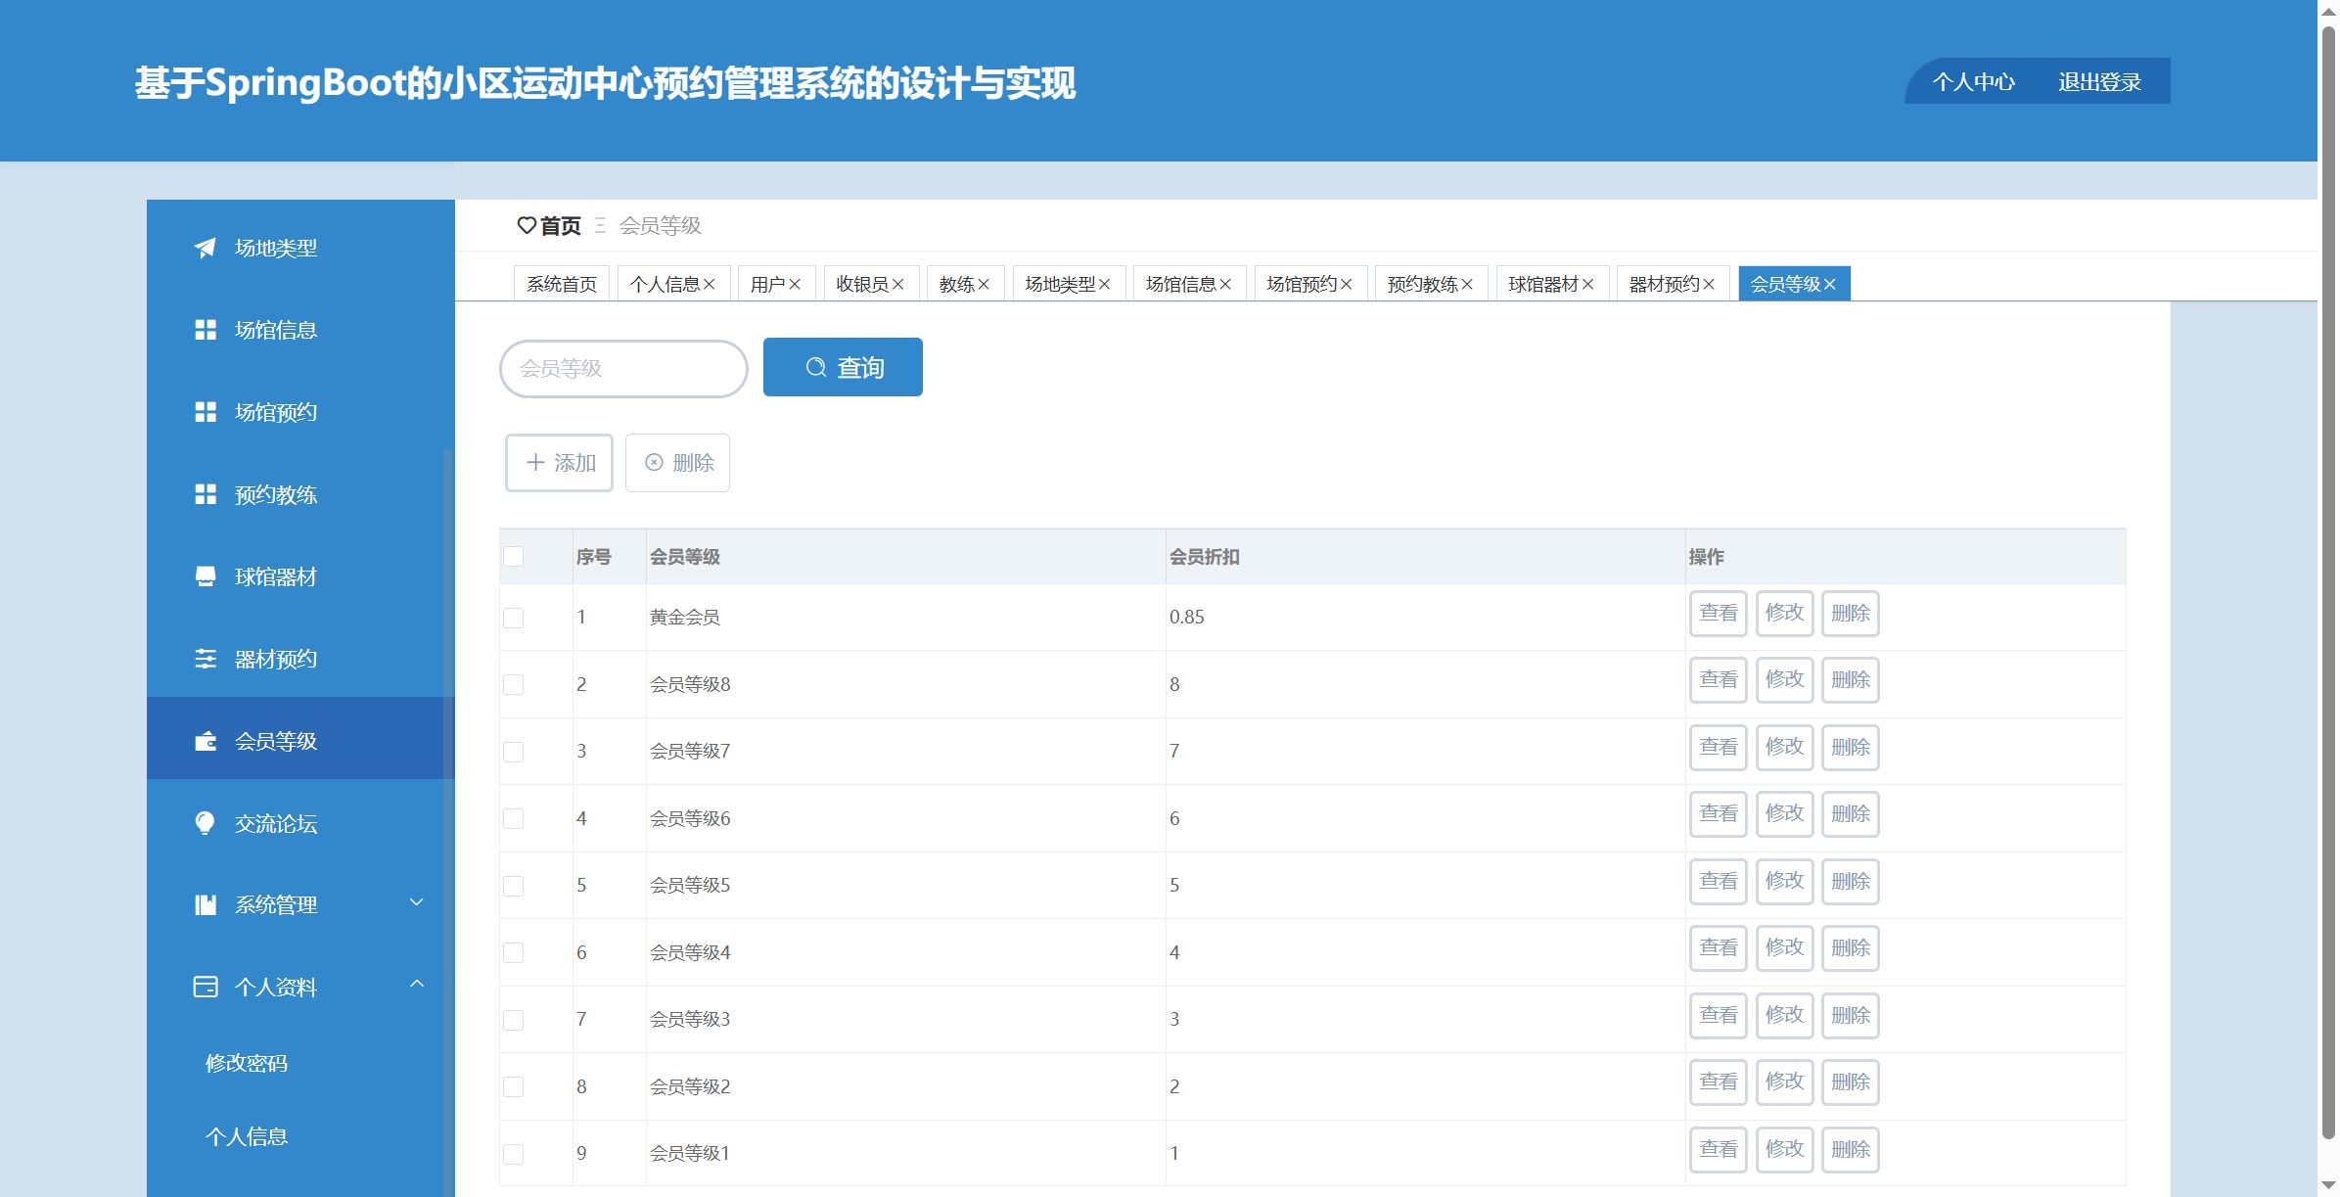2340x1197 pixels.
Task: Close the 场馆预约 tab with its X
Action: [x=1346, y=284]
